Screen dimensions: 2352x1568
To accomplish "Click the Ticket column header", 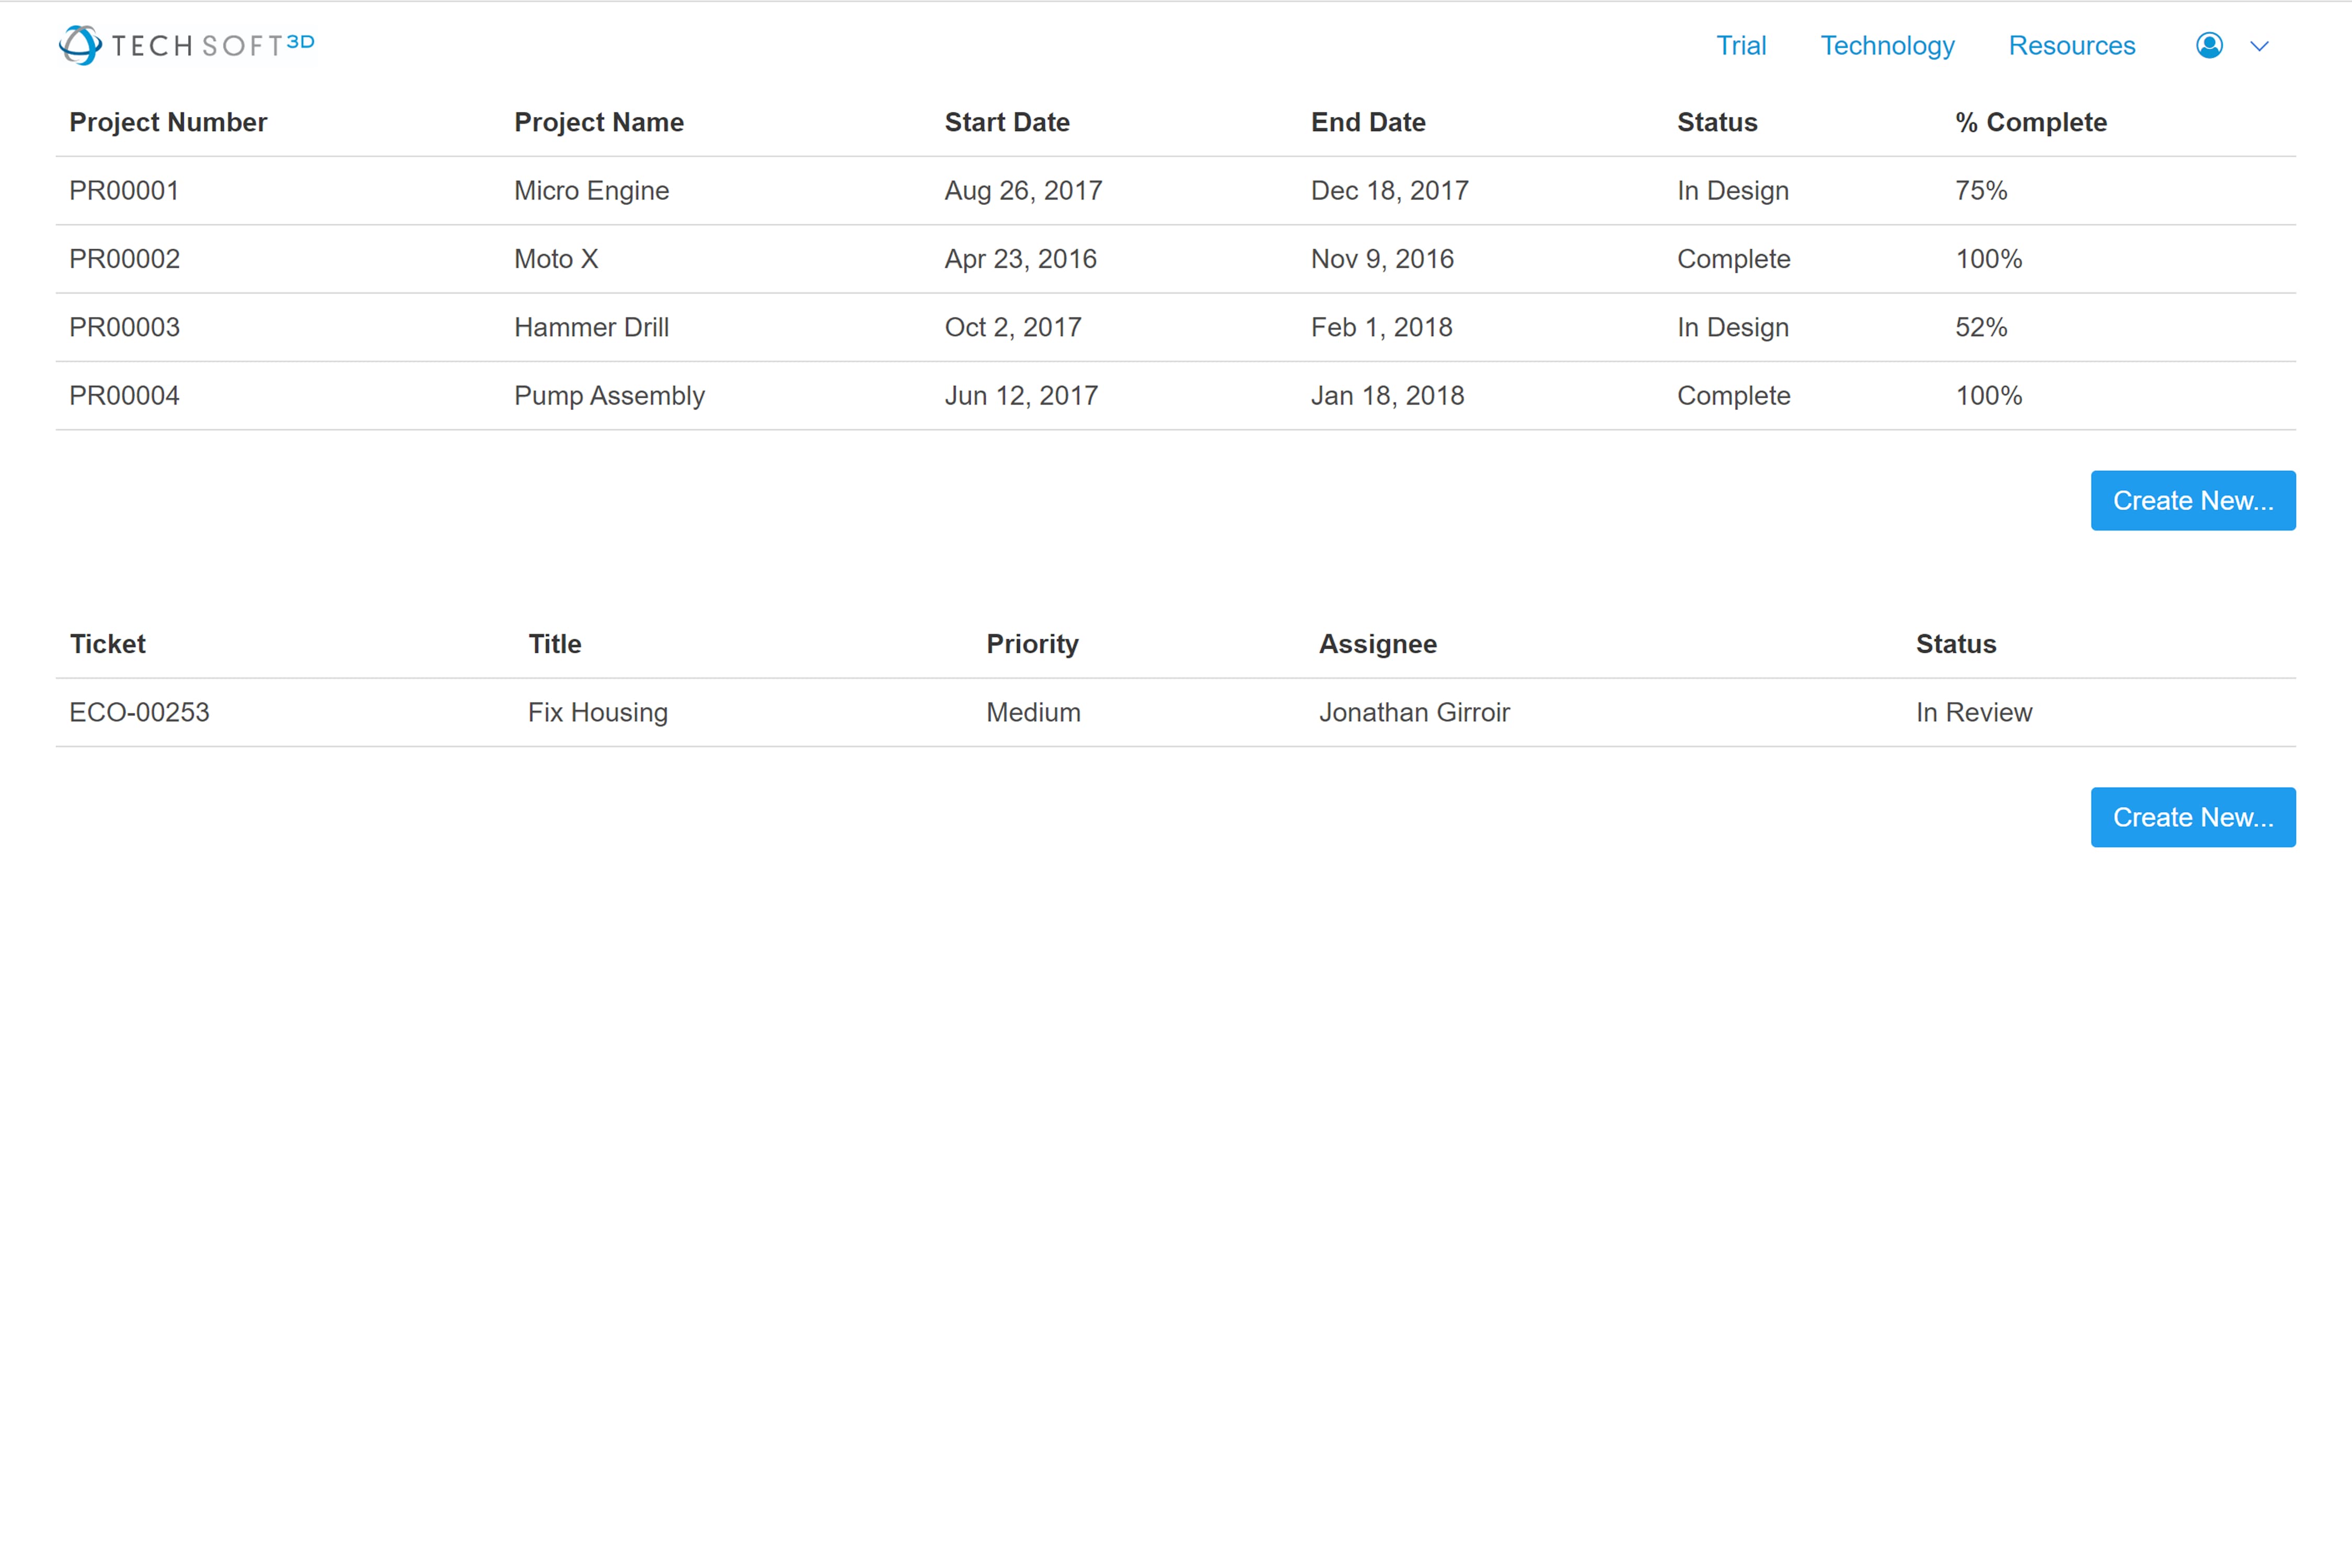I will tap(107, 644).
